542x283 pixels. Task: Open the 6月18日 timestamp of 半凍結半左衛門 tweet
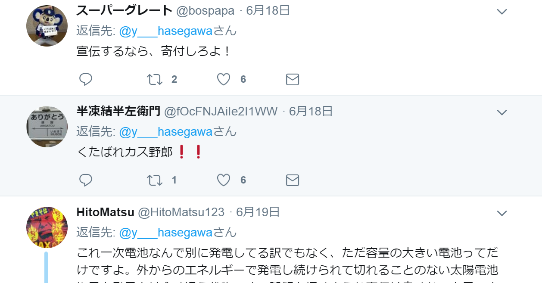click(311, 111)
